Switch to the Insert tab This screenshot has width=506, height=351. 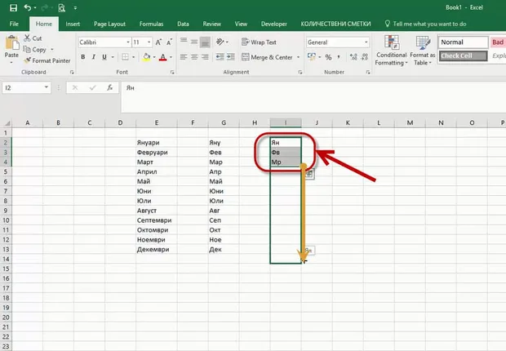pos(73,24)
